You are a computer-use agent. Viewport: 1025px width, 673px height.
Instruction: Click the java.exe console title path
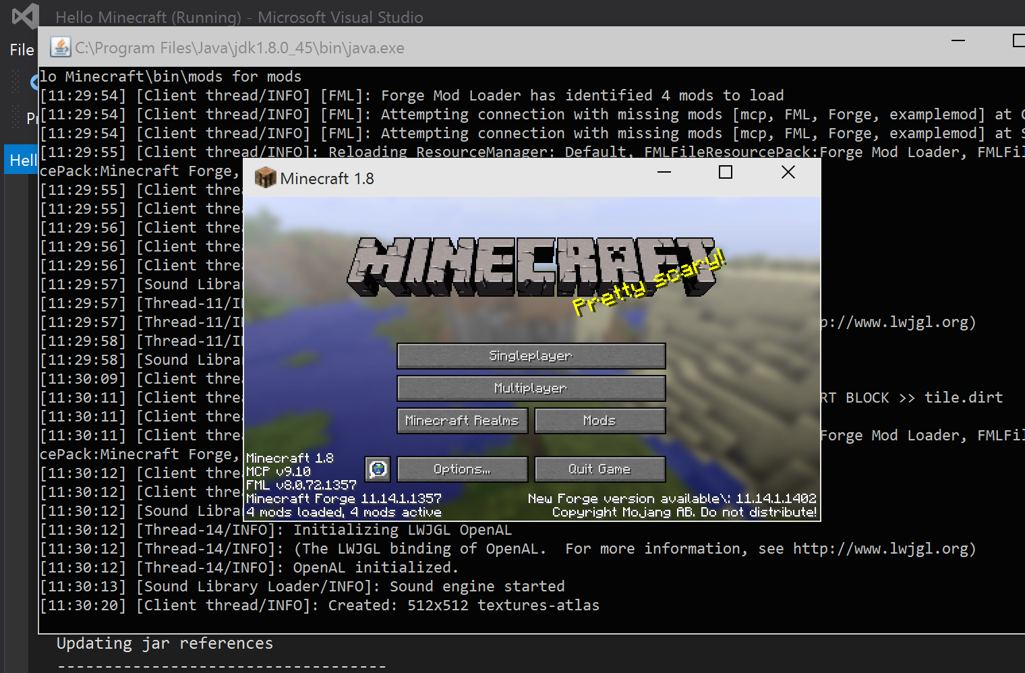(x=239, y=48)
